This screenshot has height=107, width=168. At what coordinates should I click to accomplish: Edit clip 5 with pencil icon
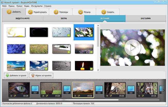pyautogui.click(x=143, y=96)
